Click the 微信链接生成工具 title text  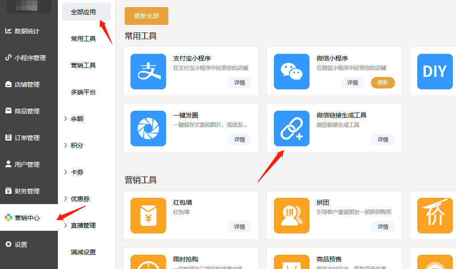tap(342, 115)
